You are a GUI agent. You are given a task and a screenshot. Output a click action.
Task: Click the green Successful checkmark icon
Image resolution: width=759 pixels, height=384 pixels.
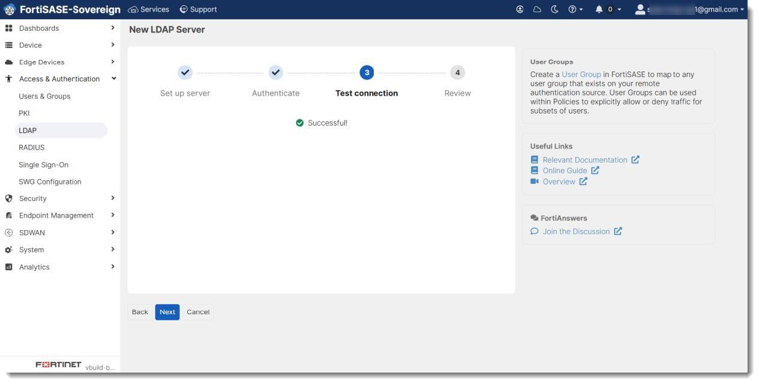click(x=300, y=123)
